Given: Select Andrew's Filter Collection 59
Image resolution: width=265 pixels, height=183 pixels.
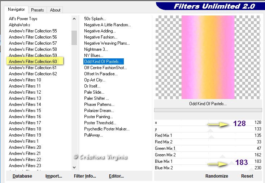Looking at the screenshot, I should click(x=33, y=55).
